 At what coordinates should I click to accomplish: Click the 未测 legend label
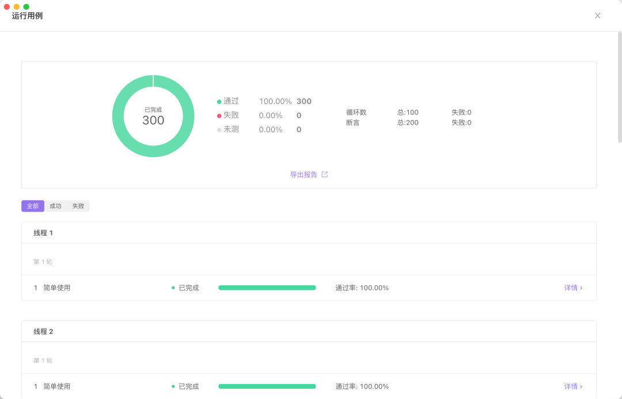(x=231, y=129)
